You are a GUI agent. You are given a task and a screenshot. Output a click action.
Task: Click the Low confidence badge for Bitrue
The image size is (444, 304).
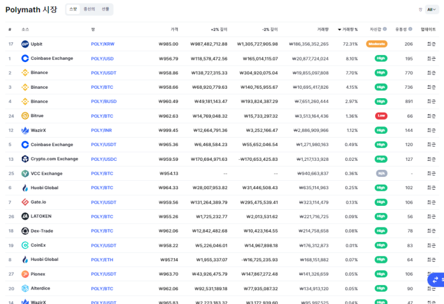(x=381, y=115)
